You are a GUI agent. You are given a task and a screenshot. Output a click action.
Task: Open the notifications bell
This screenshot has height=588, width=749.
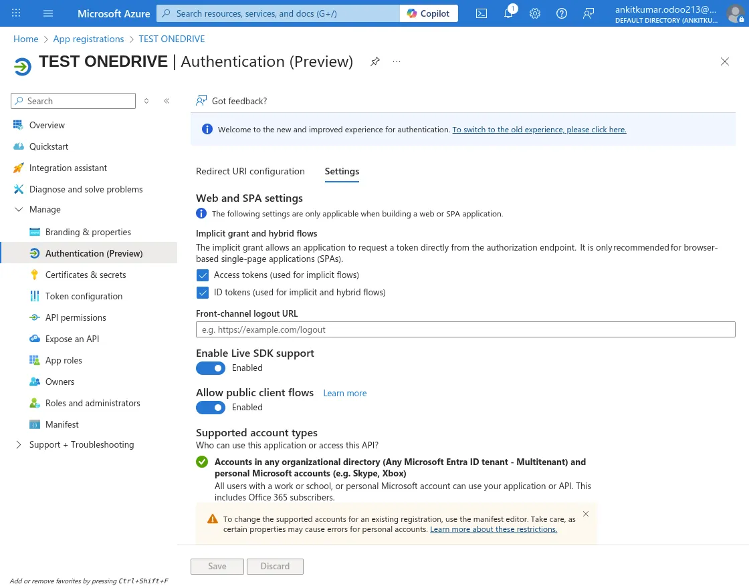[x=508, y=13]
